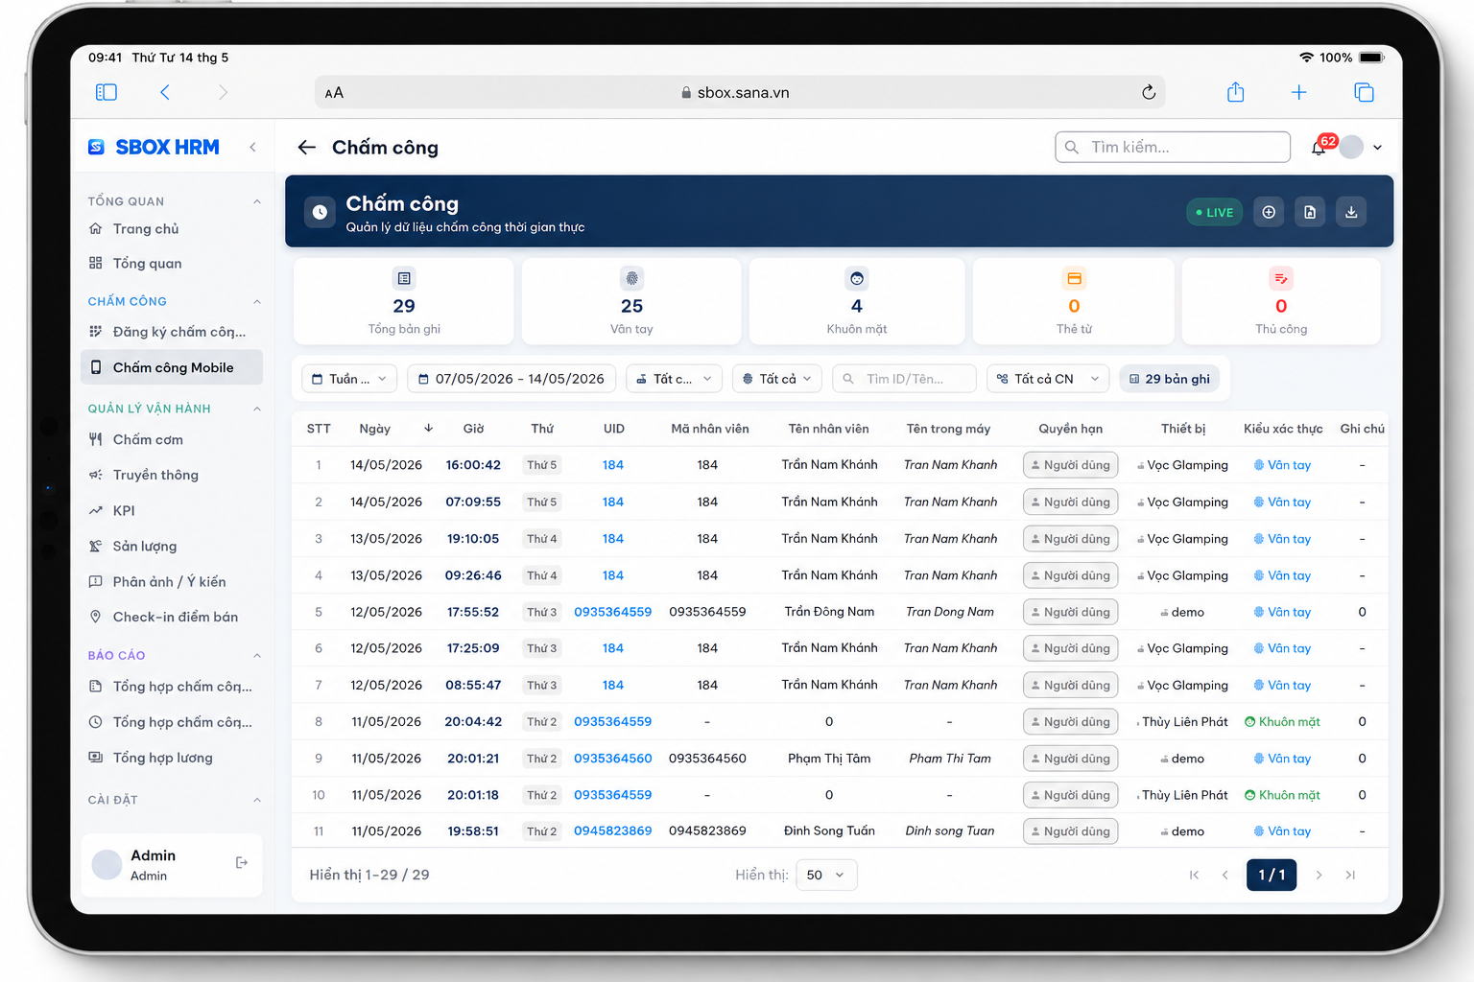1474x982 pixels.
Task: Open Phản ánh / Ý kiến item
Action: pos(172,581)
